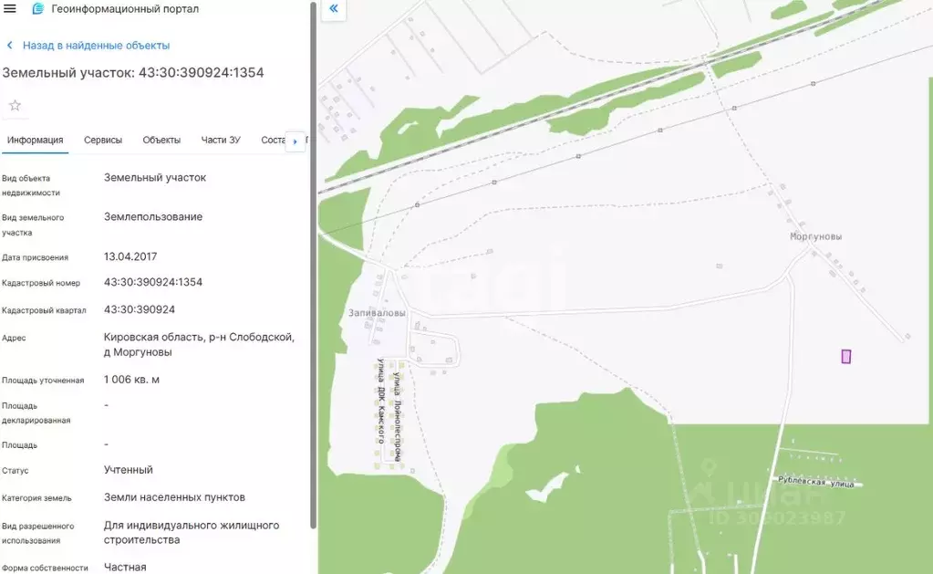Open the hamburger main menu
933x574 pixels.
[x=10, y=8]
